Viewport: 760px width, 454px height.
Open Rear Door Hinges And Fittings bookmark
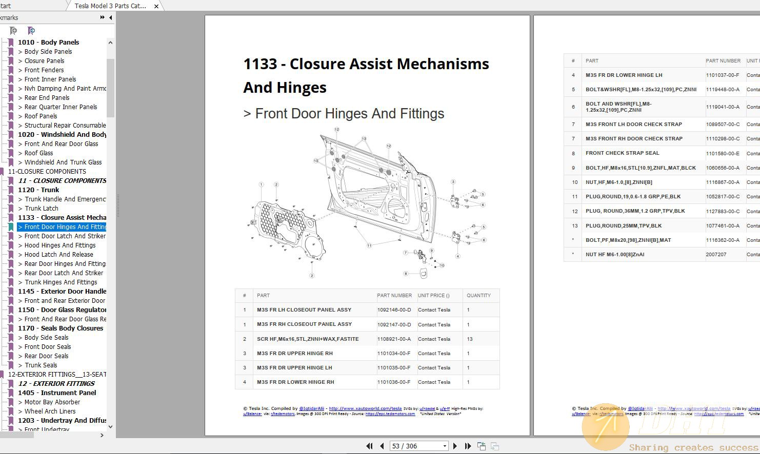click(62, 264)
